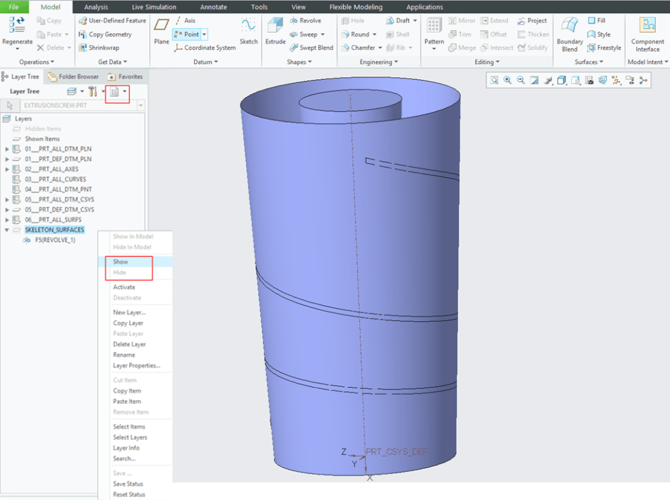The width and height of the screenshot is (670, 500).
Task: Expand the 01__PRT_ALL_DTM_PLN layer
Action: tap(7, 149)
